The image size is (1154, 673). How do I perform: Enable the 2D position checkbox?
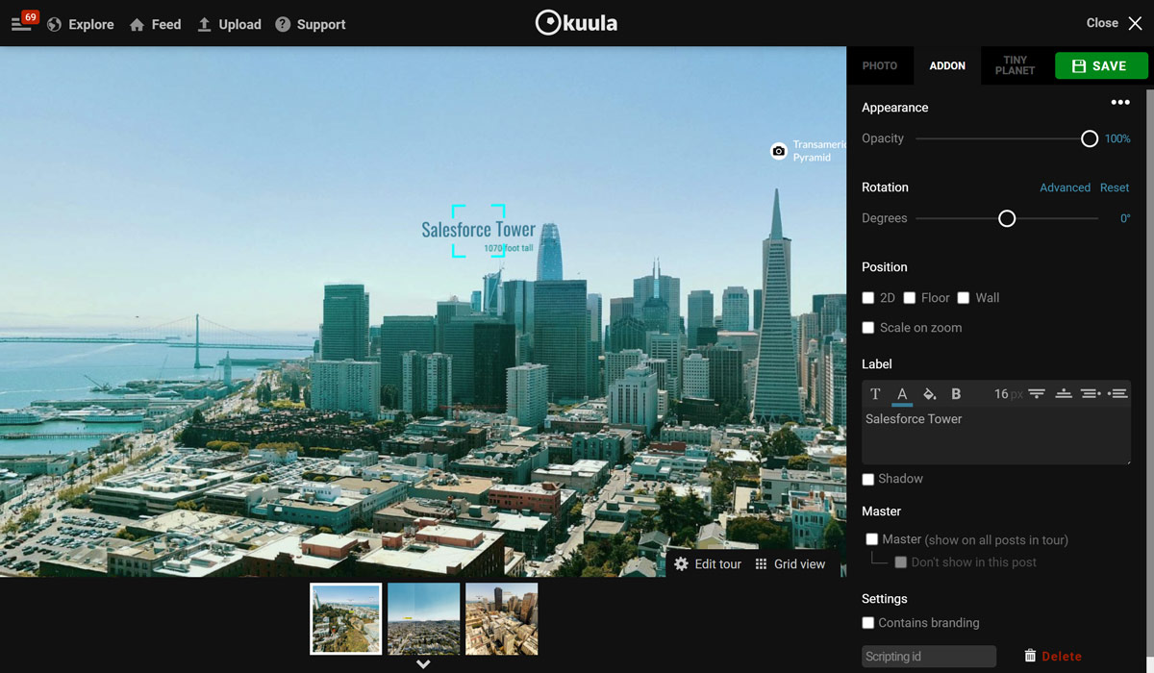click(x=868, y=298)
